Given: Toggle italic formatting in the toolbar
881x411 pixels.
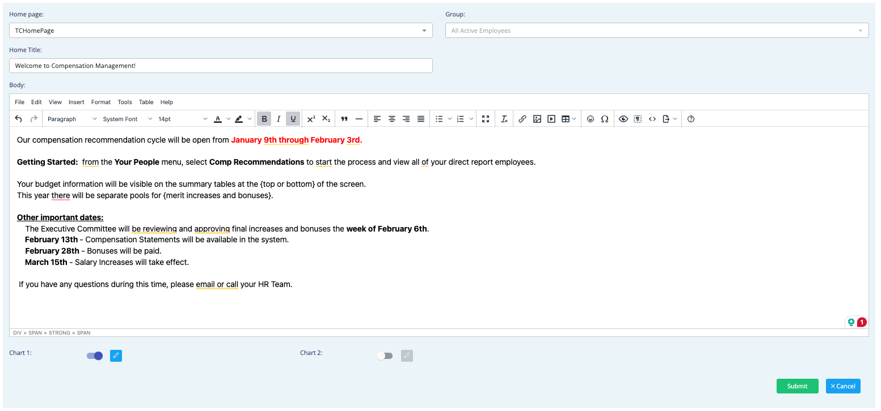Looking at the screenshot, I should (279, 119).
